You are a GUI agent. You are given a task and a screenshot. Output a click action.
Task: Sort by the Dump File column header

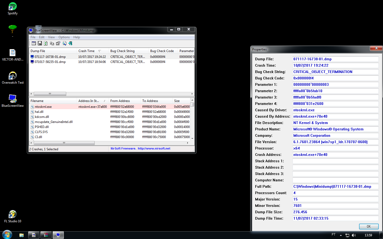(x=53, y=51)
